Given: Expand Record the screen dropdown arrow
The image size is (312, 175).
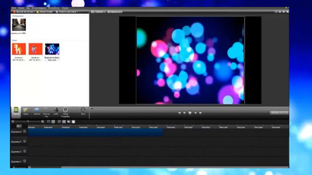Looking at the screenshot, I should click(35, 12).
